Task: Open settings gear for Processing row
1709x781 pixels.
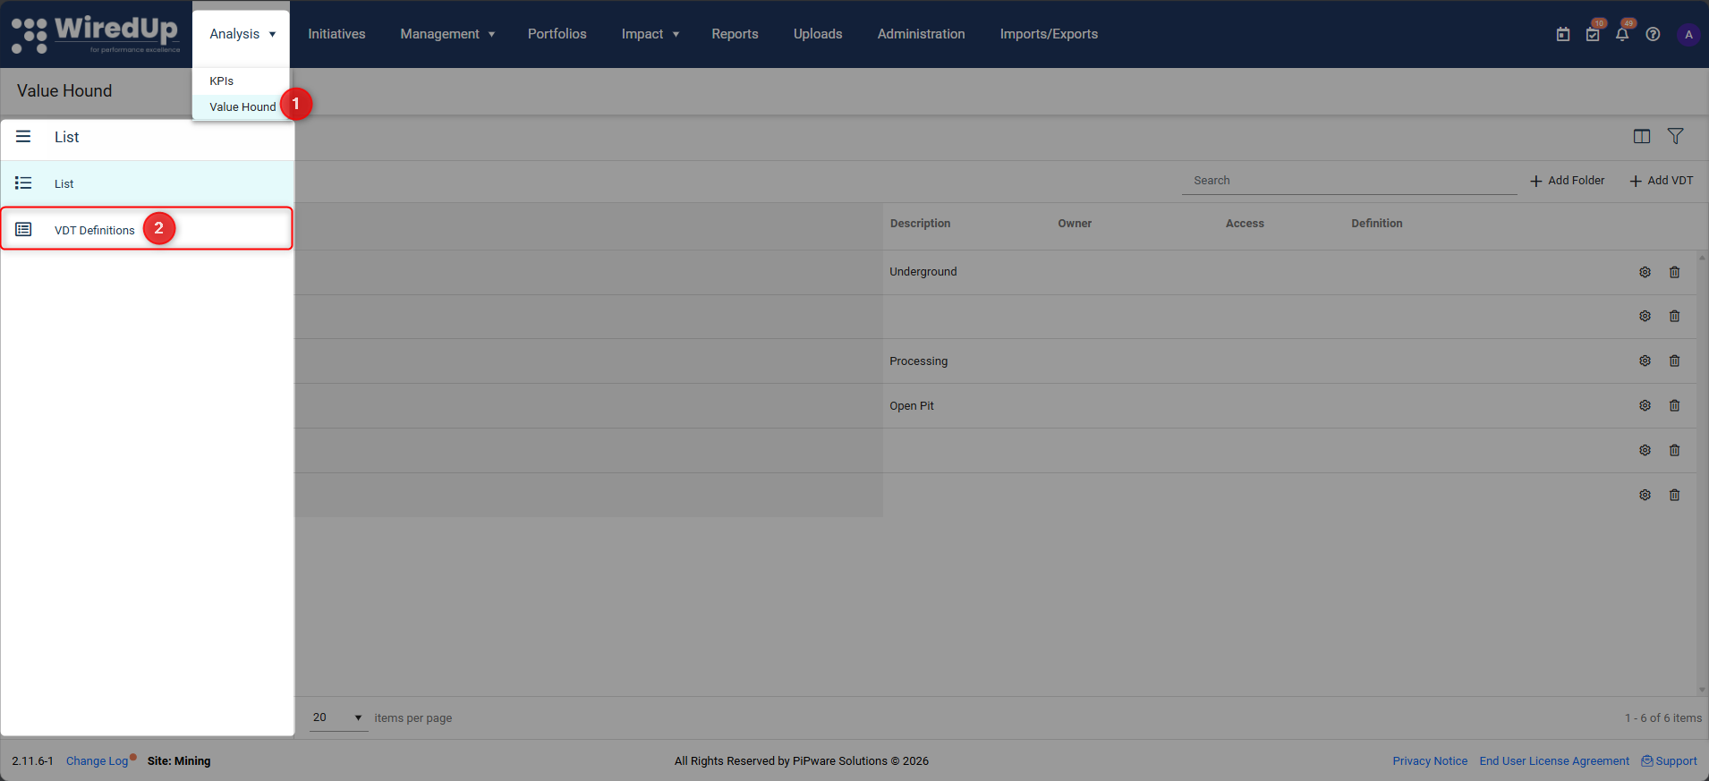Action: click(x=1645, y=361)
